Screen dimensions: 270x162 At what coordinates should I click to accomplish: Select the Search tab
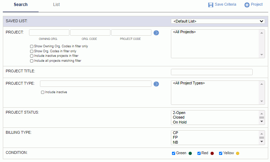[21, 5]
